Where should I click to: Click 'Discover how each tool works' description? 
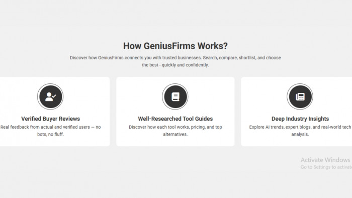click(175, 131)
